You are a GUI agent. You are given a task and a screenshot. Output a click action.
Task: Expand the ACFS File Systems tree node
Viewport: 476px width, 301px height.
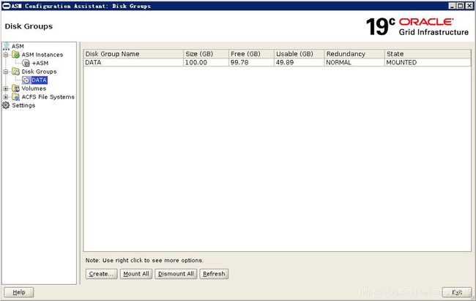tap(6, 97)
